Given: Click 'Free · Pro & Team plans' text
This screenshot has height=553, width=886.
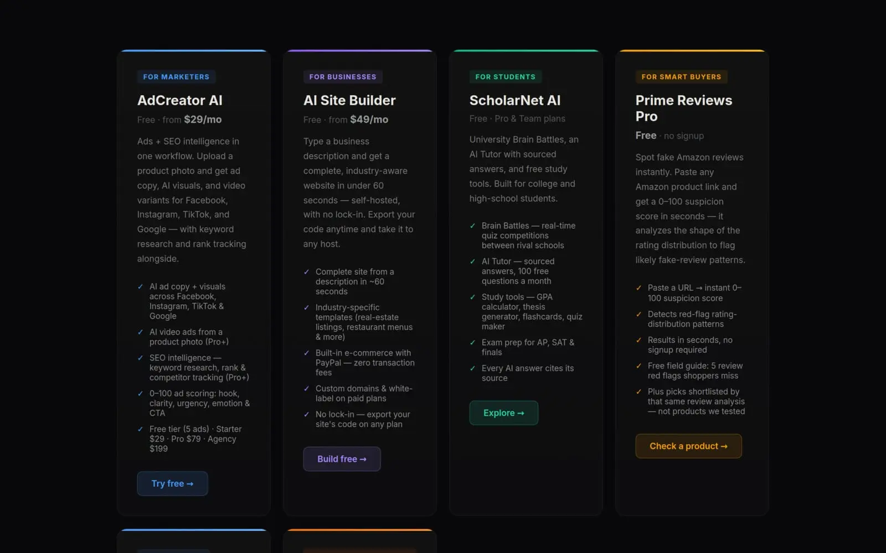Looking at the screenshot, I should (x=517, y=119).
